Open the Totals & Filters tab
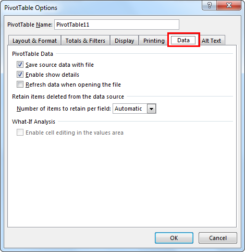Image resolution: width=245 pixels, height=252 pixels. [x=85, y=41]
